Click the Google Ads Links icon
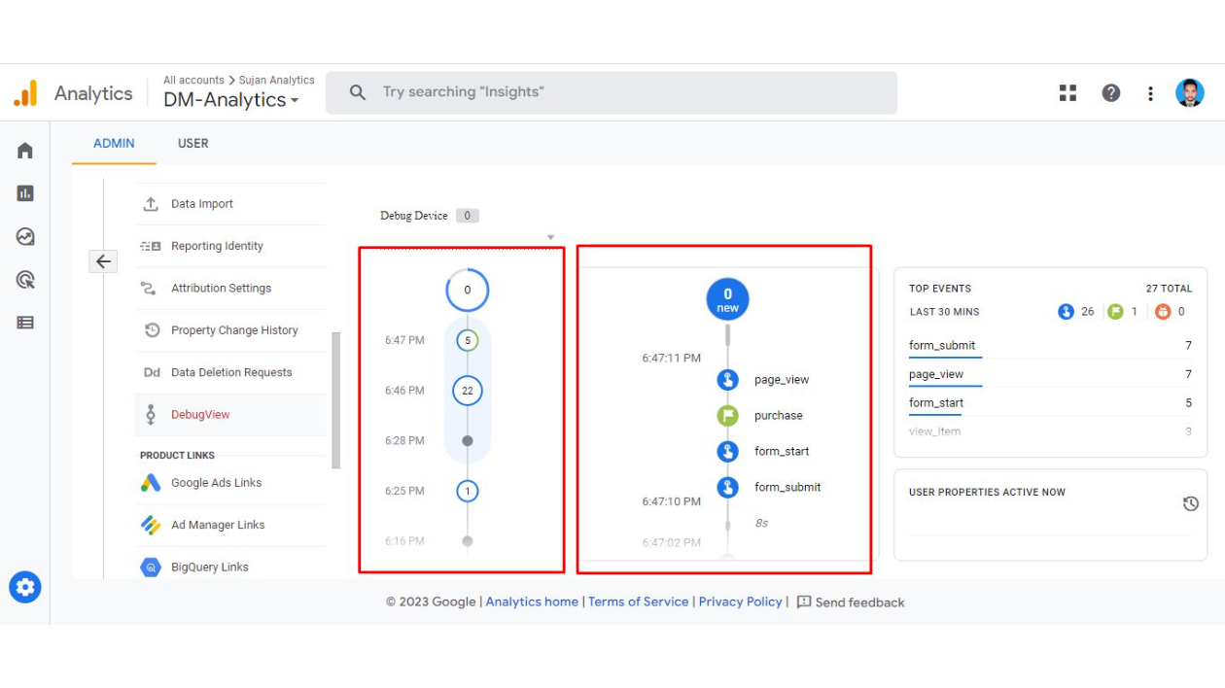 (151, 483)
